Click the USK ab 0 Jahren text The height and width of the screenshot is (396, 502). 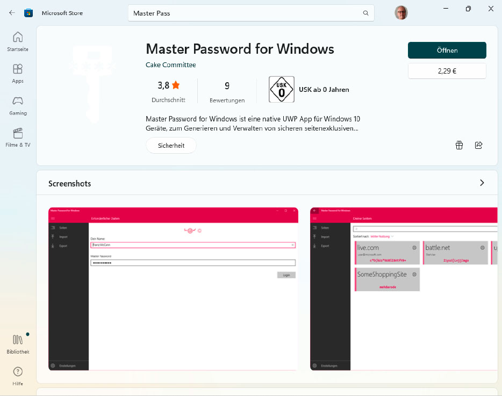pos(324,90)
